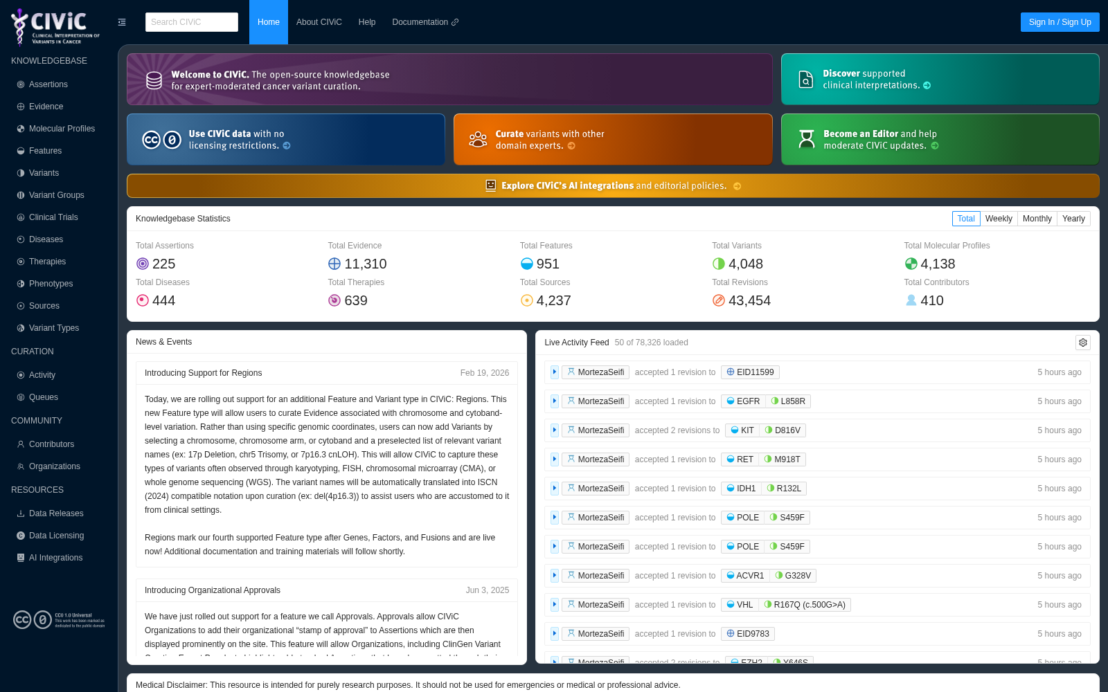The image size is (1108, 692).
Task: Click the Total Assertions target icon
Action: (143, 264)
